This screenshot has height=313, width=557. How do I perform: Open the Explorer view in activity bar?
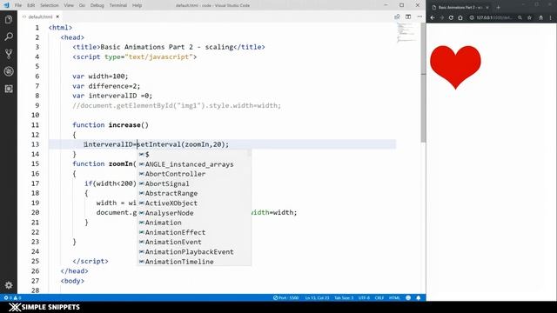(9, 19)
